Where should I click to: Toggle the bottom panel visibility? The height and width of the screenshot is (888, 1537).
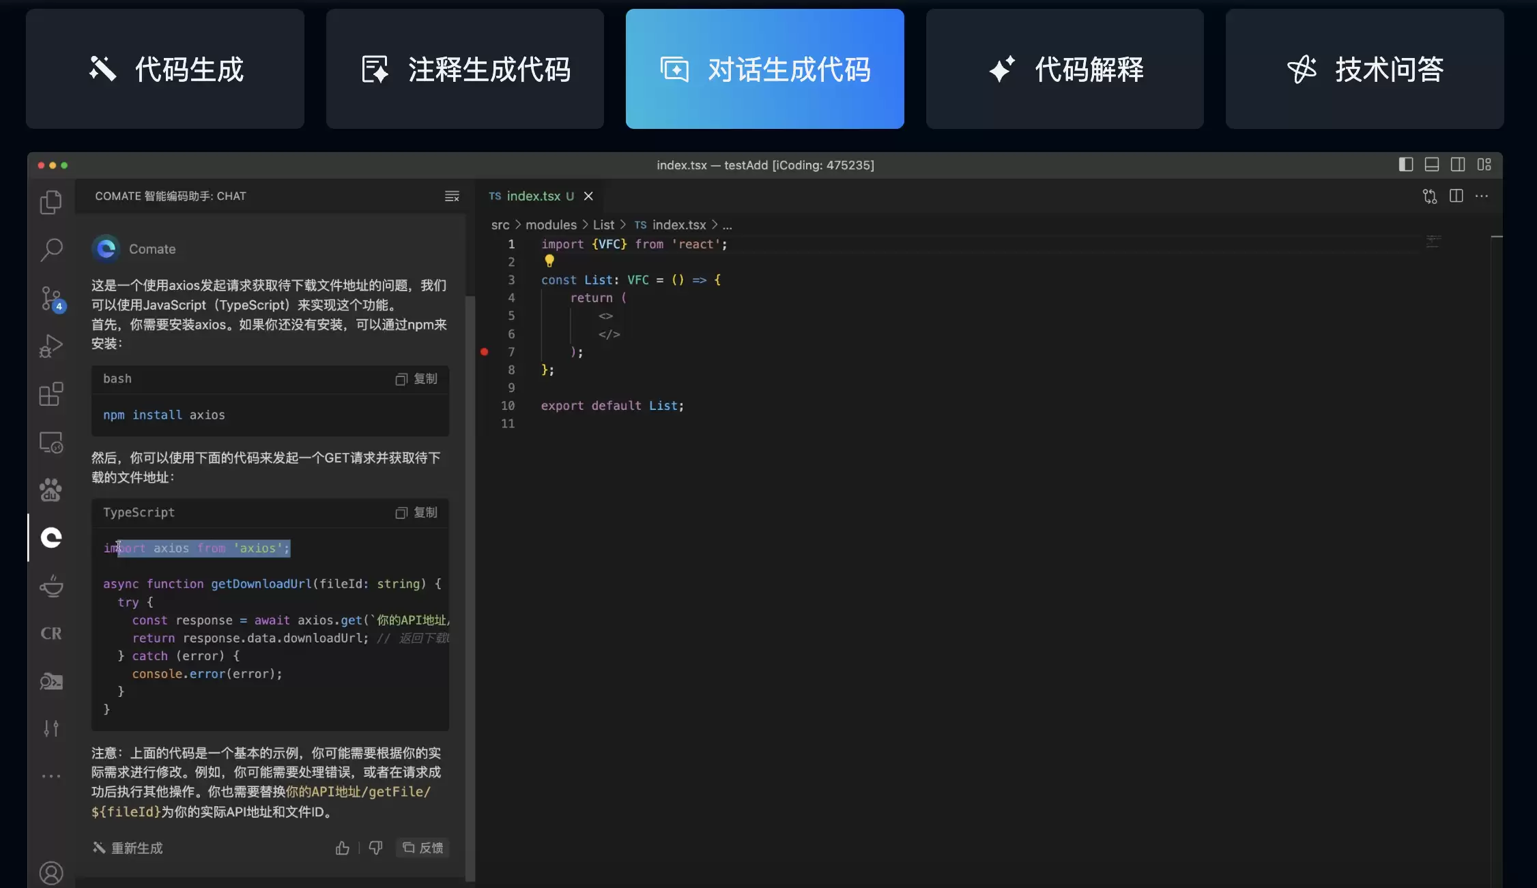(x=1432, y=164)
